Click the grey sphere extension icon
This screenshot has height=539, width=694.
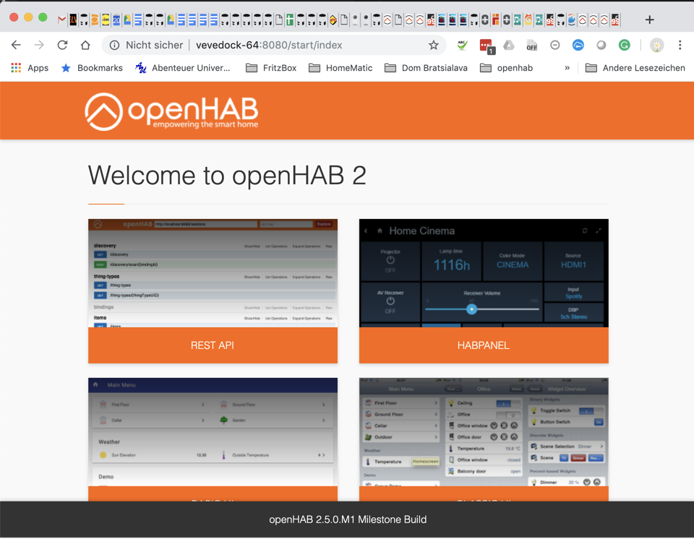(x=601, y=45)
